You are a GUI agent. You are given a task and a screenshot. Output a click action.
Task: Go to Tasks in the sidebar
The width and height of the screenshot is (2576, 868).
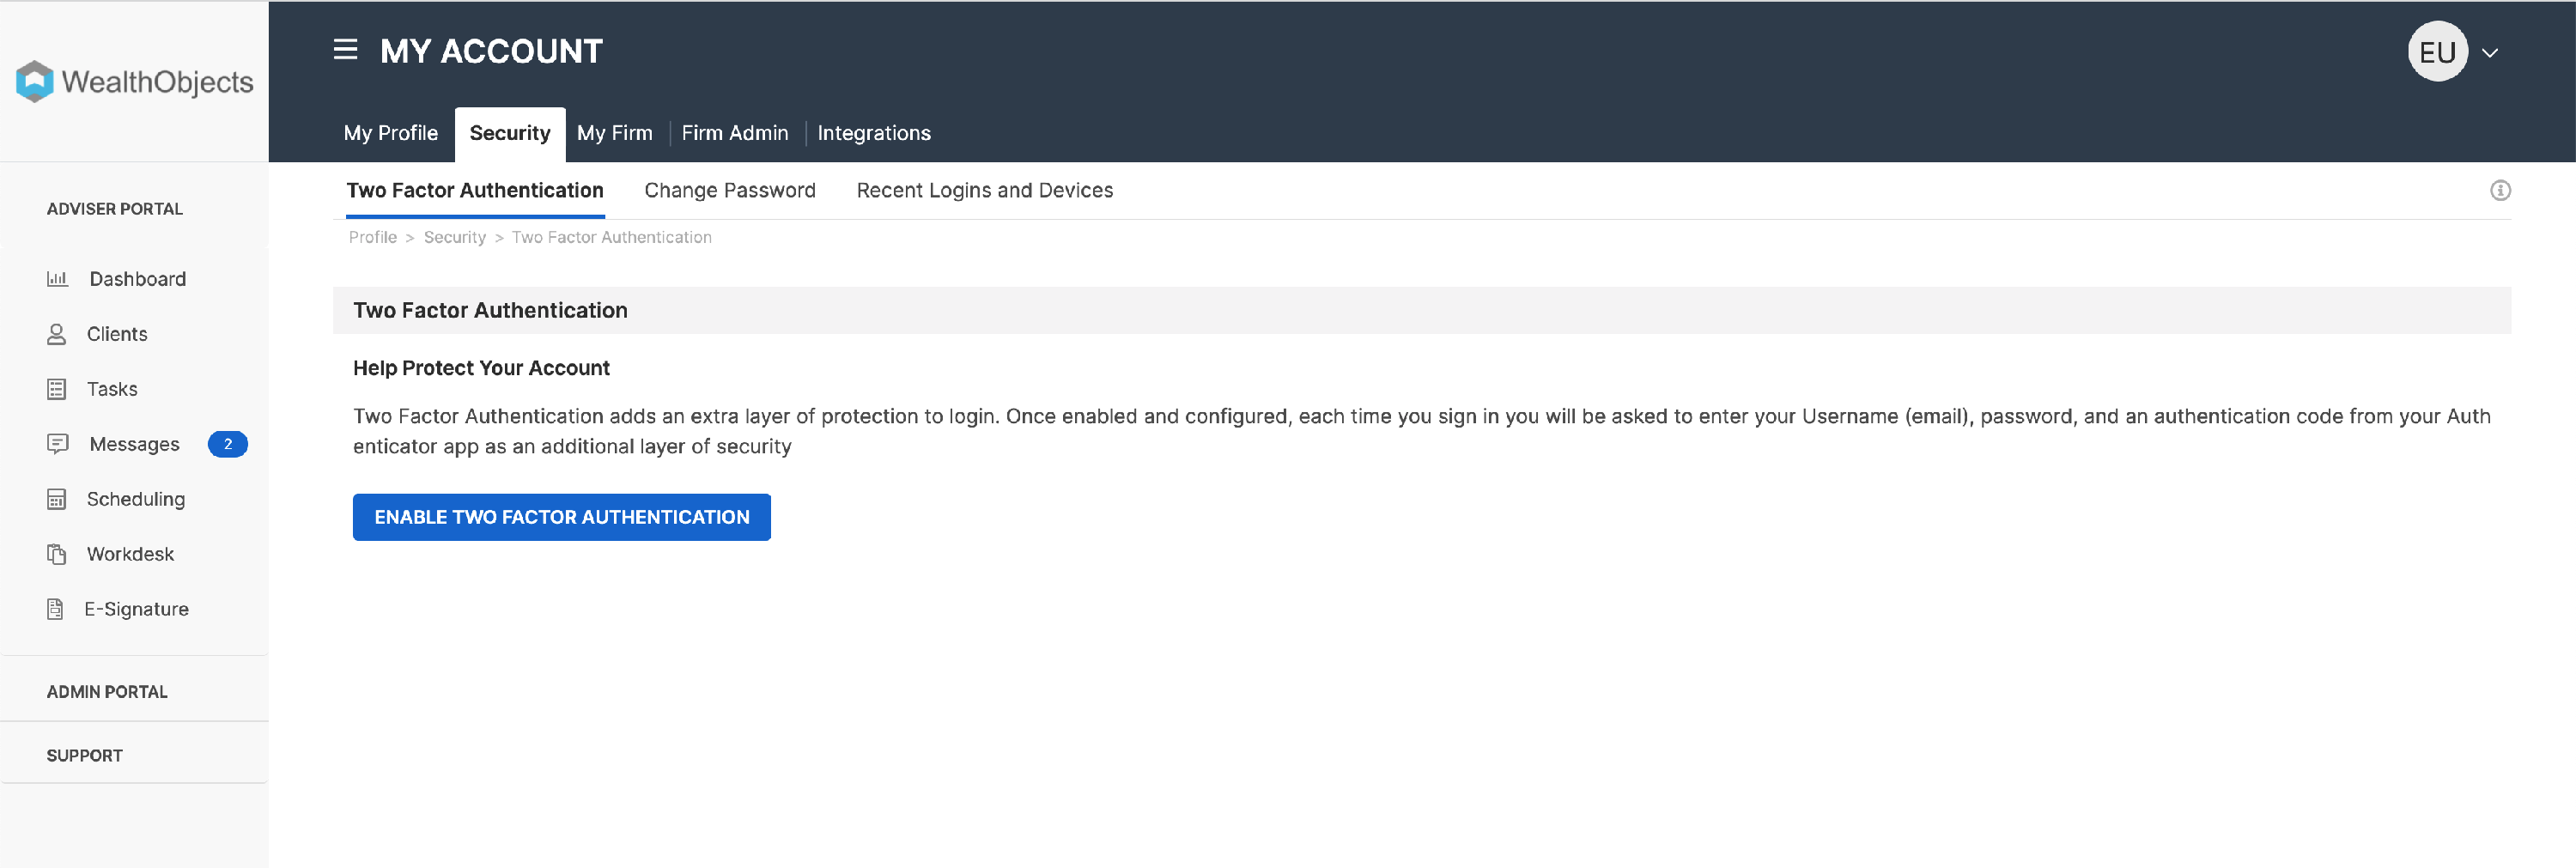coord(112,389)
